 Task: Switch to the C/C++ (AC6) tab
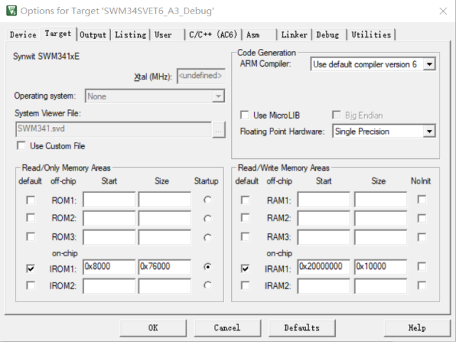[213, 35]
